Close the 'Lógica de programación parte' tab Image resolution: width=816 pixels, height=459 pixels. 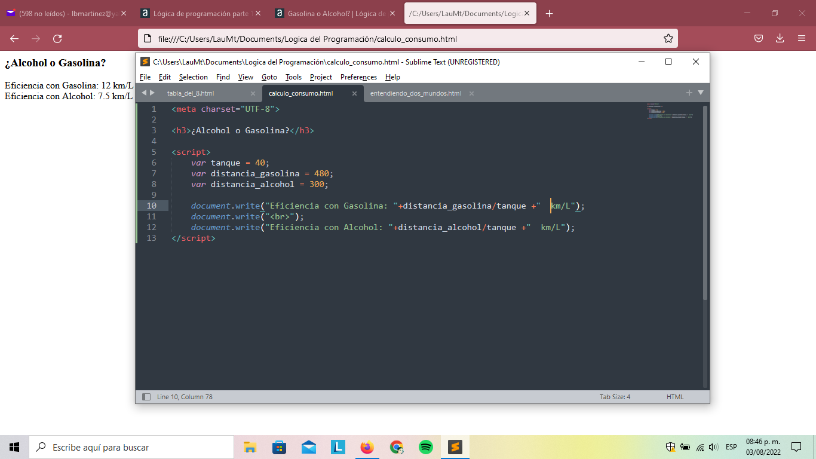pyautogui.click(x=258, y=13)
